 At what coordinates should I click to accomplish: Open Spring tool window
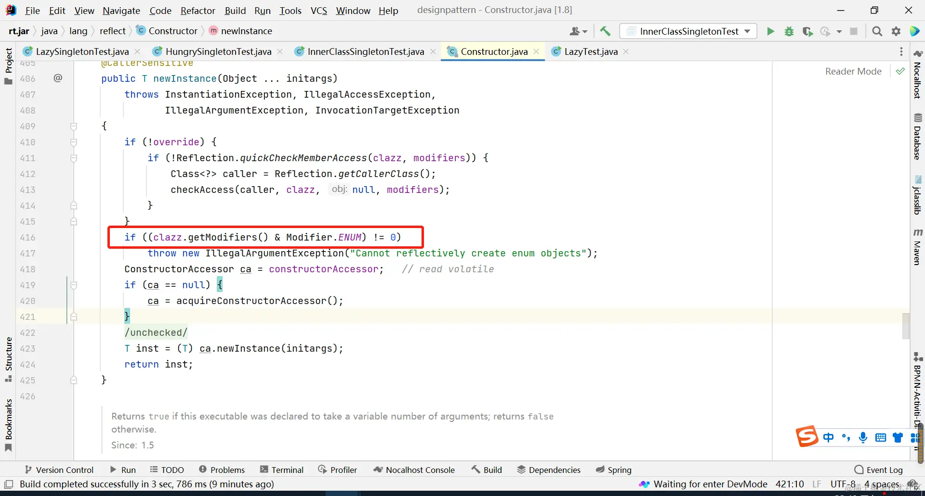(x=613, y=470)
